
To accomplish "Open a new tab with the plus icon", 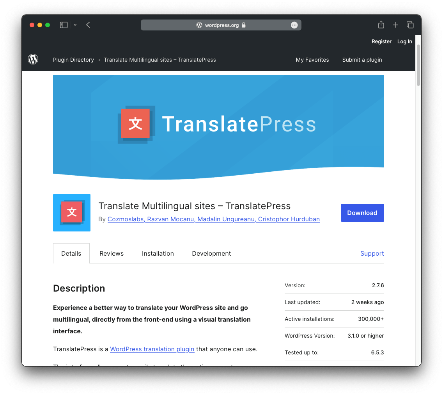I will (395, 25).
